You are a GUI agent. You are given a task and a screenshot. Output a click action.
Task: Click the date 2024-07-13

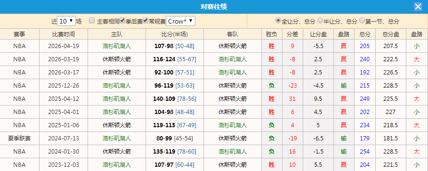[64, 138]
